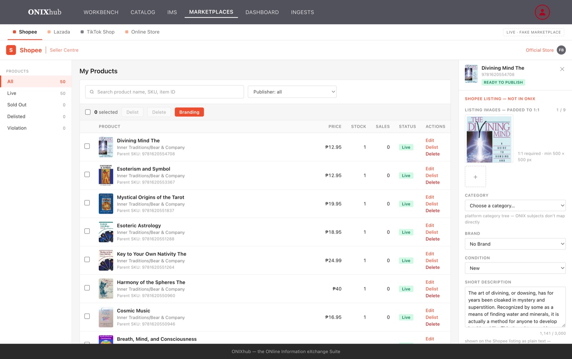The image size is (572, 359).
Task: Filter products by Sold Out
Action: [36, 105]
